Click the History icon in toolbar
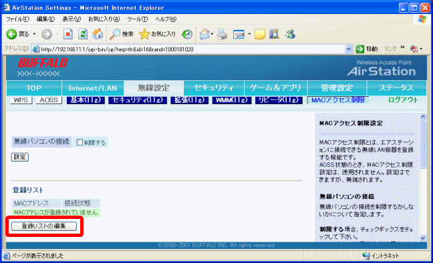This screenshot has height=263, width=433. 187,34
